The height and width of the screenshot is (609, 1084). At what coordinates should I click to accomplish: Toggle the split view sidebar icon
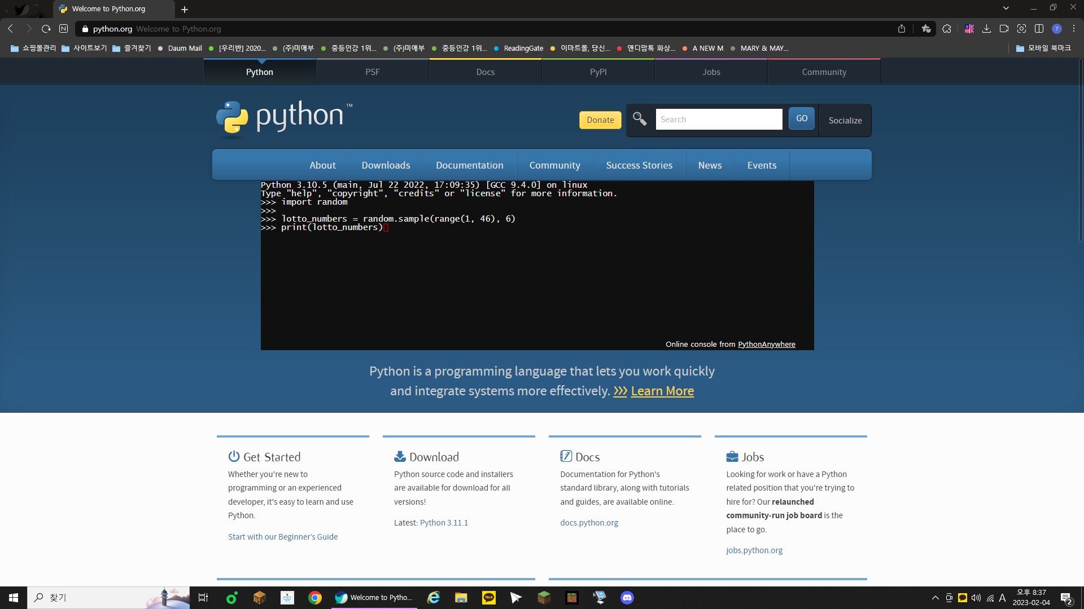coord(1039,29)
